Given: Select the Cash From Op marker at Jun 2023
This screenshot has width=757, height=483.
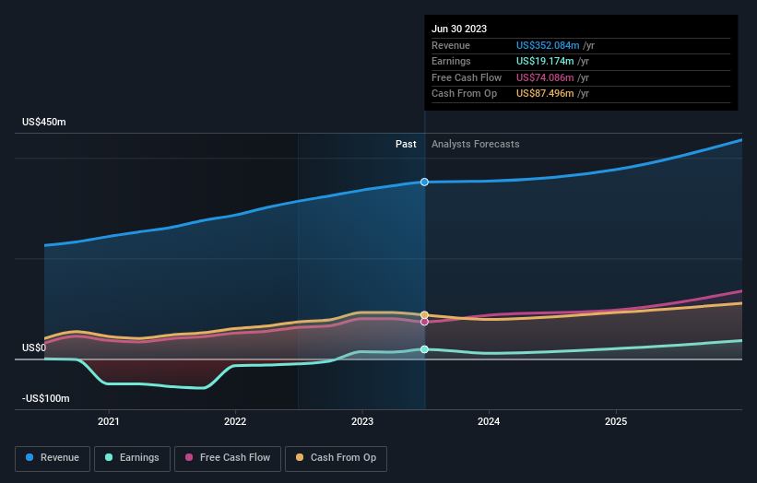Looking at the screenshot, I should pyautogui.click(x=424, y=315).
